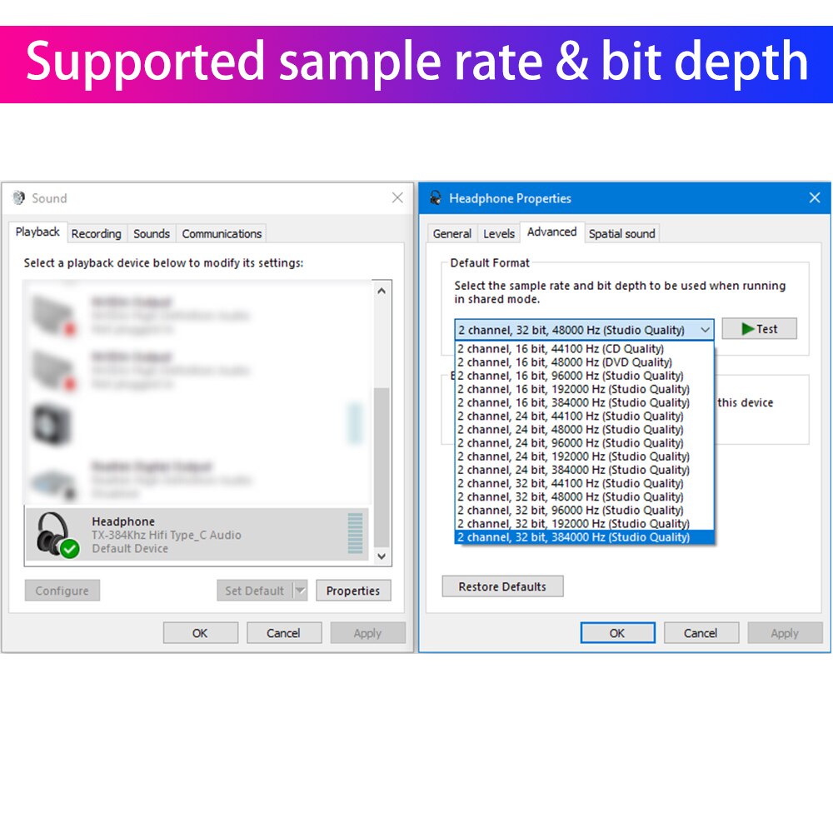Choose 16 bit, 44100 Hz (CD Quality)

[x=585, y=349]
